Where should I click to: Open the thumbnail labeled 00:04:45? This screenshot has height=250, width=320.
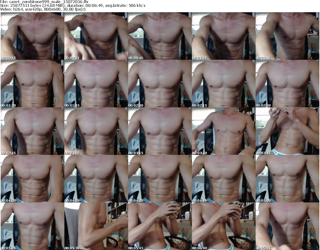[x=223, y=179]
